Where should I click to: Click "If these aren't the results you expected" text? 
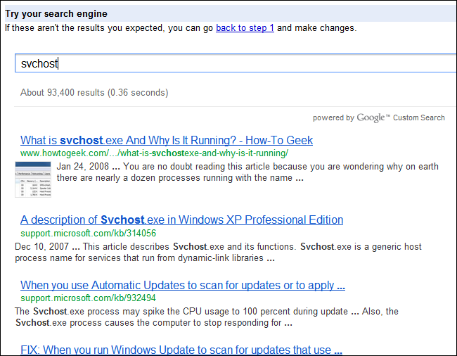tap(105, 28)
